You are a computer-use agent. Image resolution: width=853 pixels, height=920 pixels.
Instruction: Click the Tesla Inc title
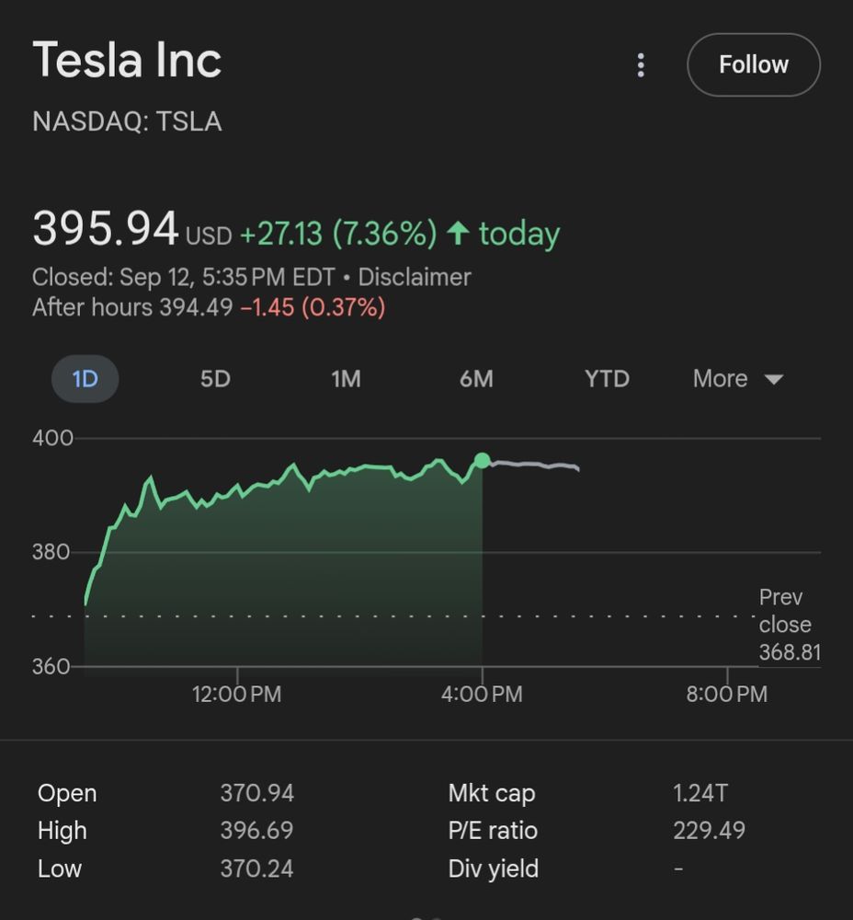(x=127, y=61)
